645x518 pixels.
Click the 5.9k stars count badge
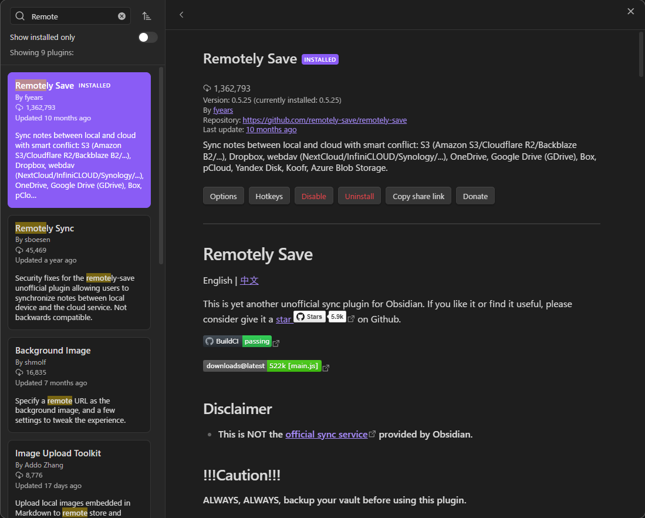click(x=337, y=317)
